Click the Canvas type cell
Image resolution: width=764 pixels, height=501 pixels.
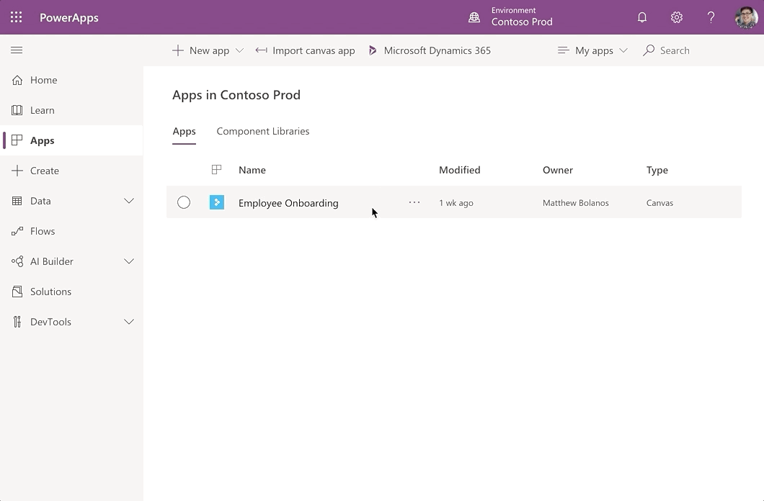pyautogui.click(x=659, y=203)
